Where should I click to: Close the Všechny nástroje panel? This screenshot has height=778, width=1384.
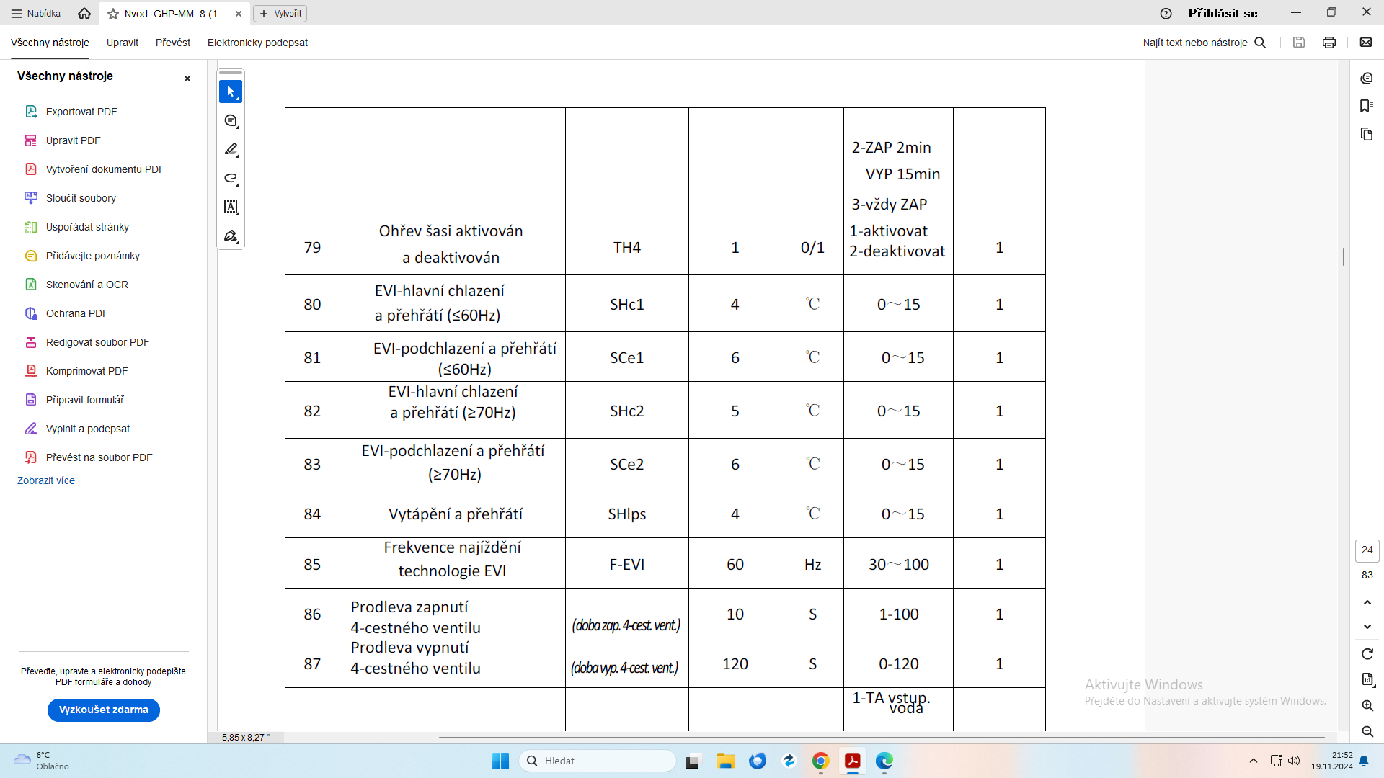coord(187,79)
